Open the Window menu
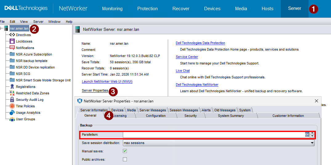Screen dimensions: 331x165 tap(54, 22)
